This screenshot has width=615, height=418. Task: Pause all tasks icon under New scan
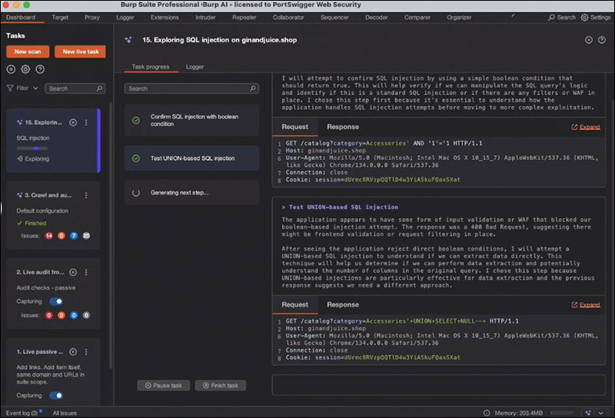tap(11, 69)
